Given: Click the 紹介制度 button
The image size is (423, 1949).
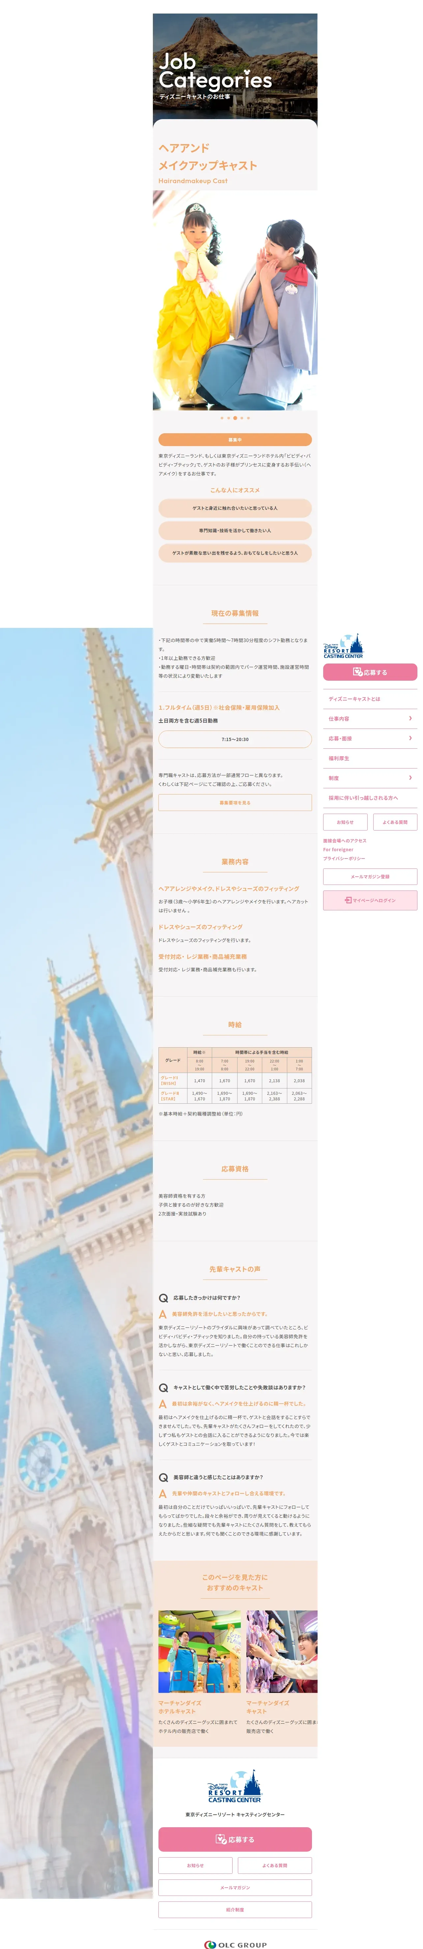Looking at the screenshot, I should pos(235,1910).
